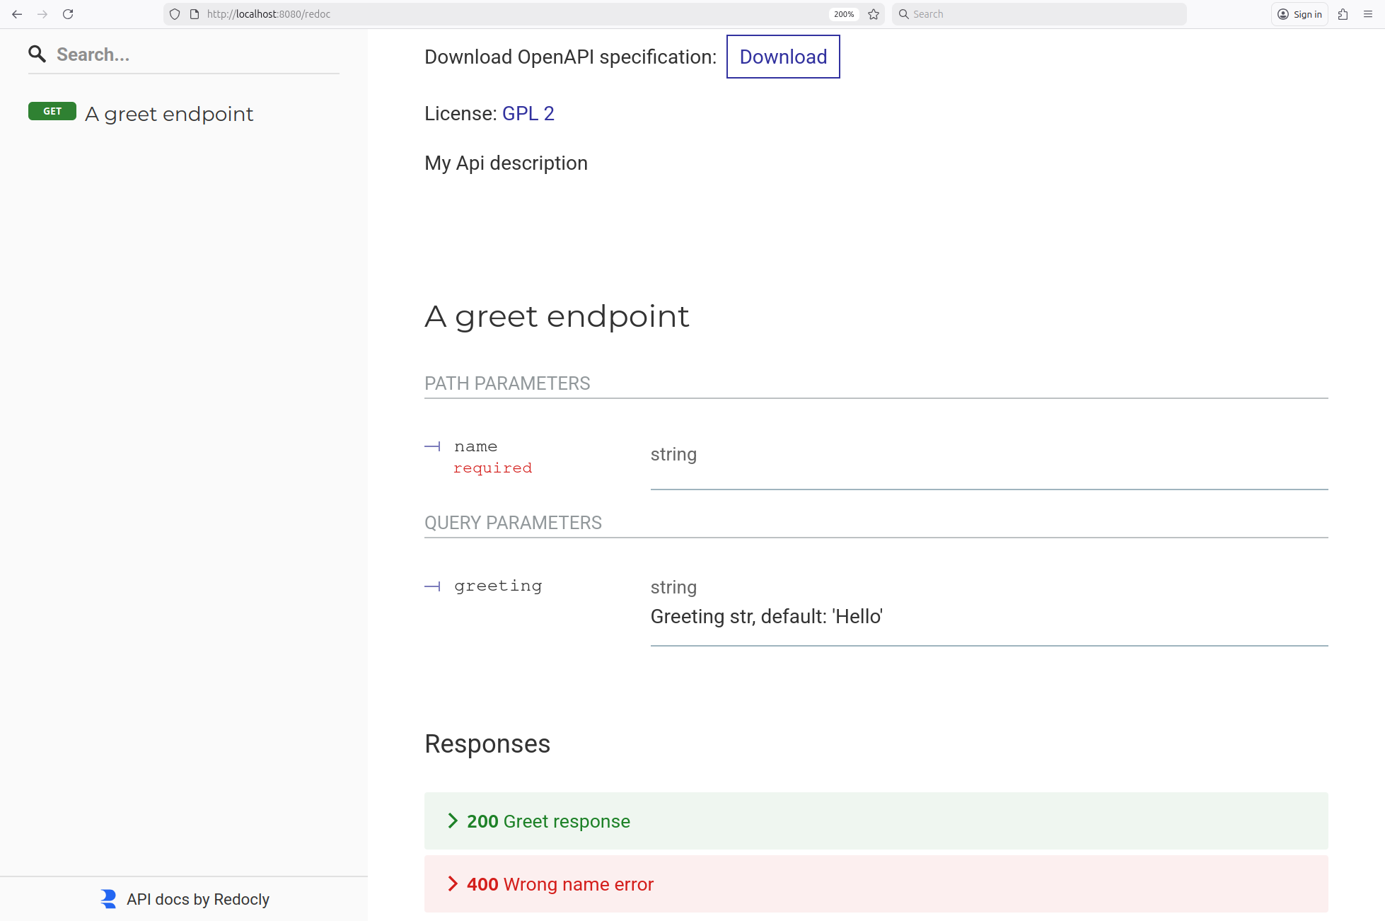
Task: Select 'A greet endpoint' in sidebar
Action: pyautogui.click(x=169, y=114)
